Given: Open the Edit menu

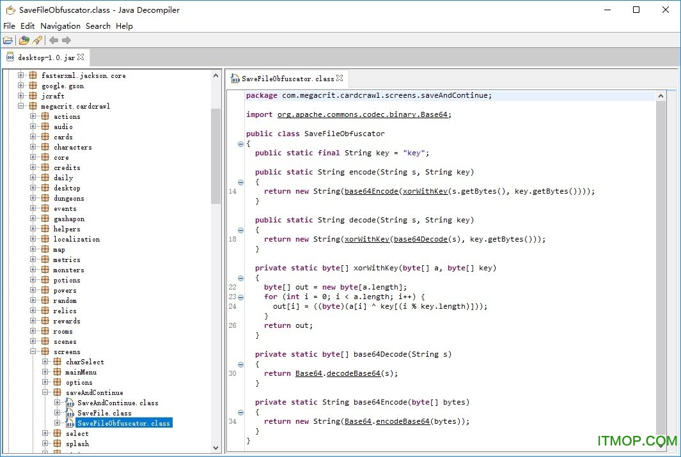Looking at the screenshot, I should (27, 26).
